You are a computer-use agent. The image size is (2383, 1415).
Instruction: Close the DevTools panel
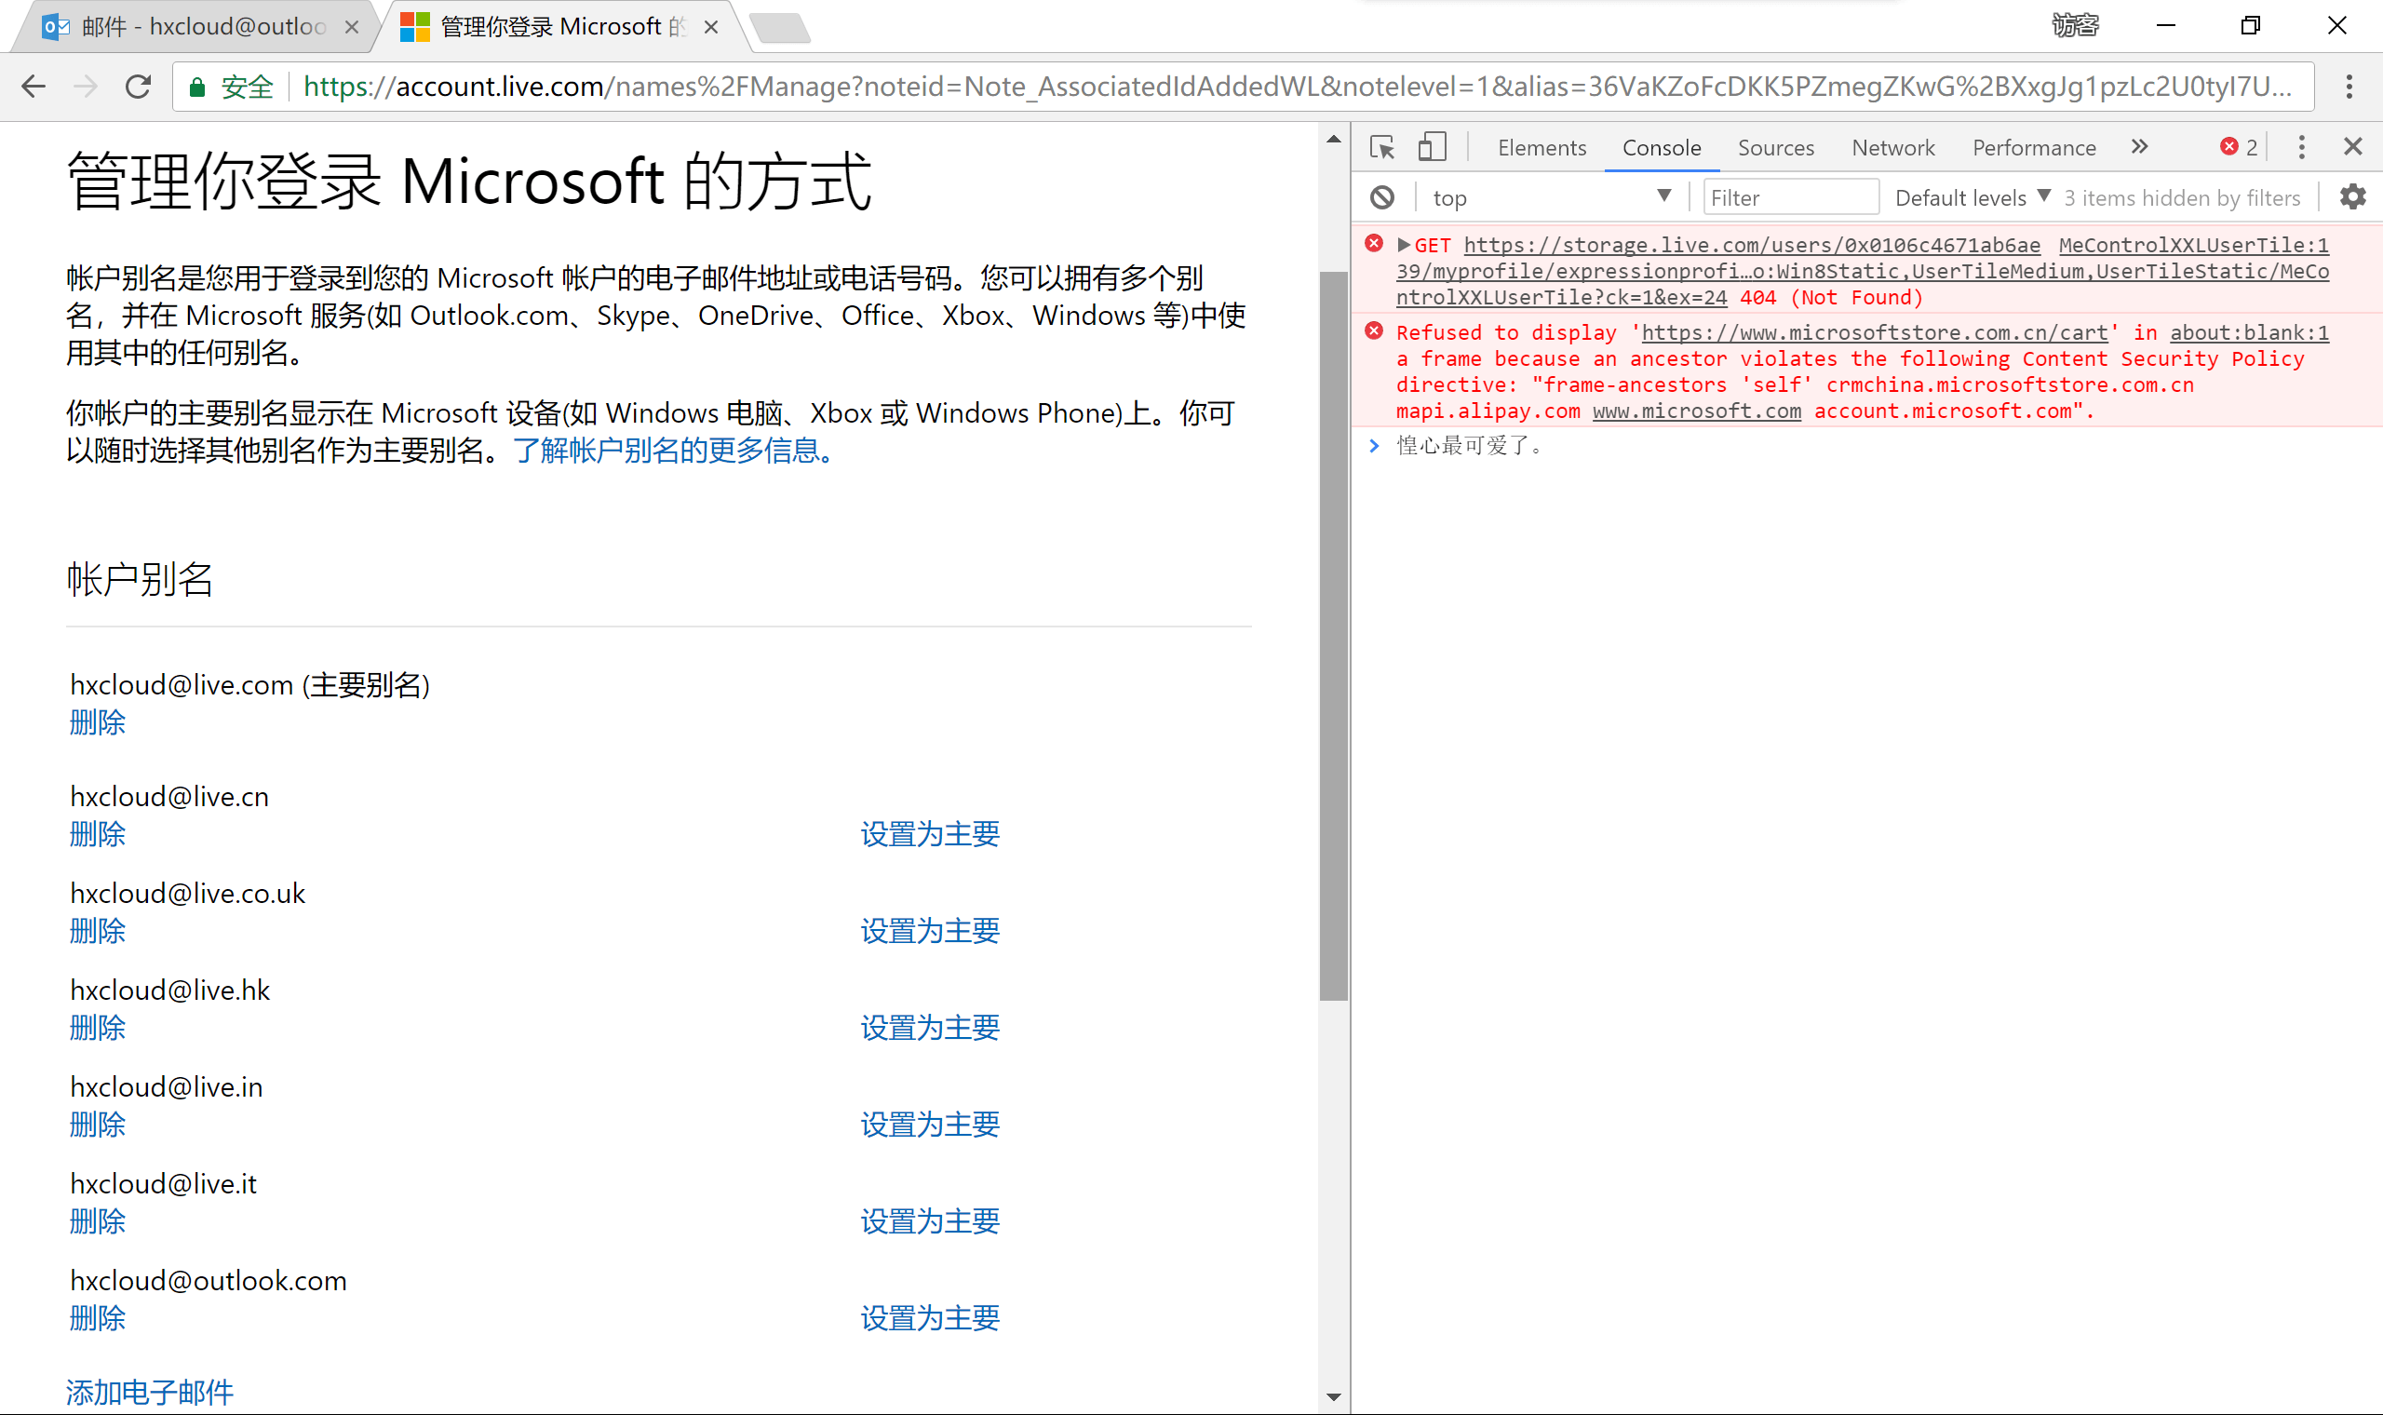(x=2352, y=147)
